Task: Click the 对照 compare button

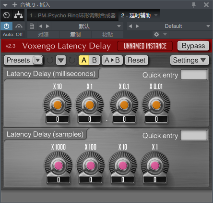Action: (x=43, y=35)
